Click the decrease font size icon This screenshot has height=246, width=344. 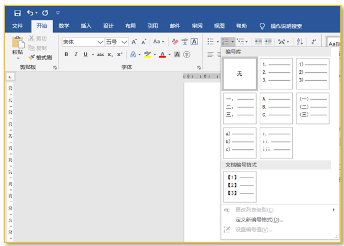(144, 42)
